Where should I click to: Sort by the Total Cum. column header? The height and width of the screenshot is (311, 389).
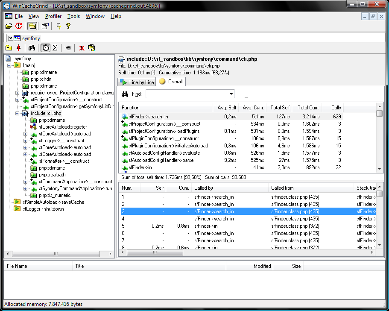point(308,108)
